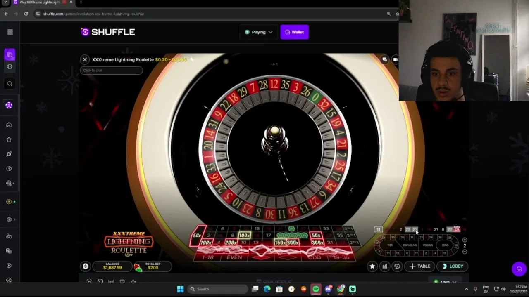
Task: Increase racetrack neighbours with plus
Action: pyautogui.click(x=465, y=240)
